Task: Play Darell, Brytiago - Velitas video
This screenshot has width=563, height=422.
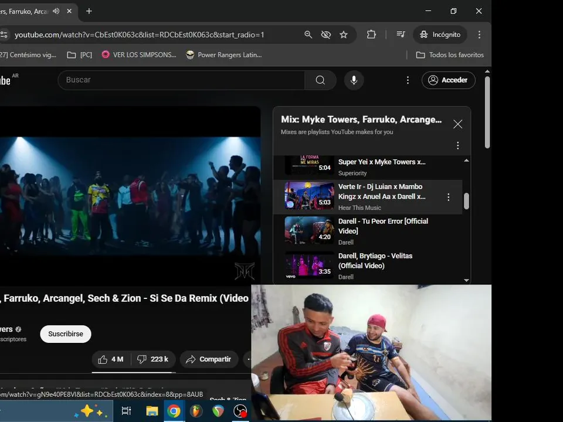Action: click(368, 266)
